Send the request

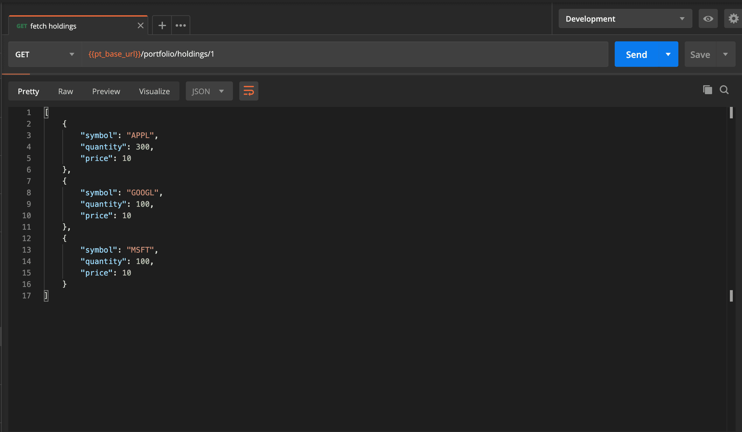pyautogui.click(x=636, y=54)
